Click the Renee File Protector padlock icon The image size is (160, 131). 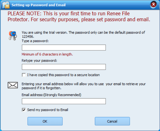(6, 5)
